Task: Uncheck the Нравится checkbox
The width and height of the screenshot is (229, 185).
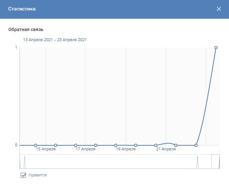Action: (x=24, y=175)
